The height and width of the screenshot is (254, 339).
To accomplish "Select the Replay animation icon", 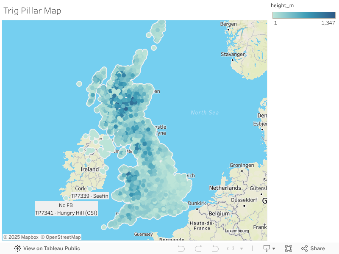I will [x=214, y=248].
